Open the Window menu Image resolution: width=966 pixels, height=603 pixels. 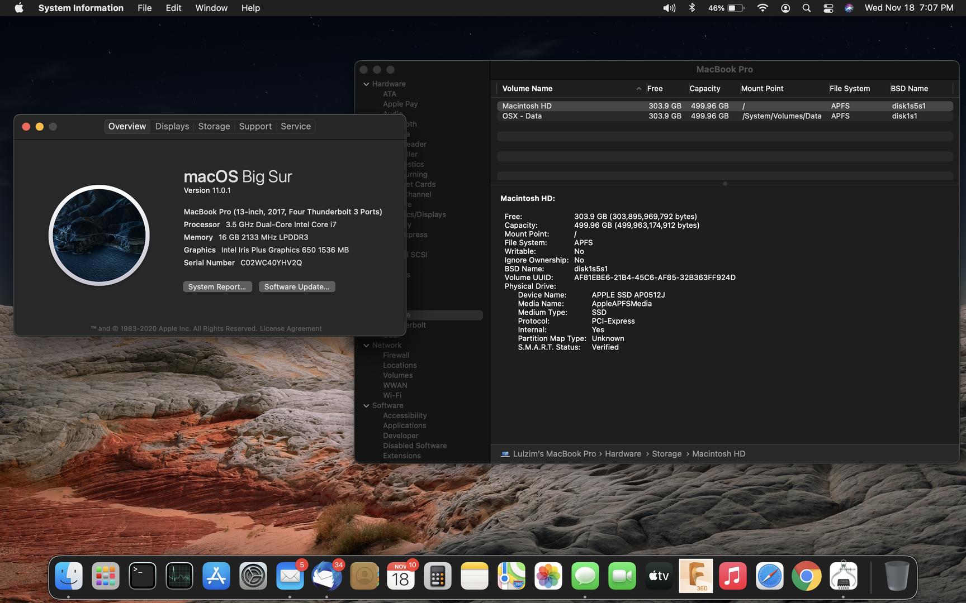211,8
